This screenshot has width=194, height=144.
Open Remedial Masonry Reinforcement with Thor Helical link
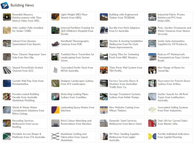click(27, 18)
